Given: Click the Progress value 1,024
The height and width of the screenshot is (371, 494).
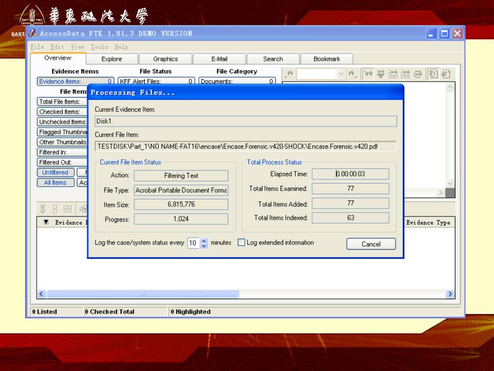Looking at the screenshot, I should click(181, 219).
